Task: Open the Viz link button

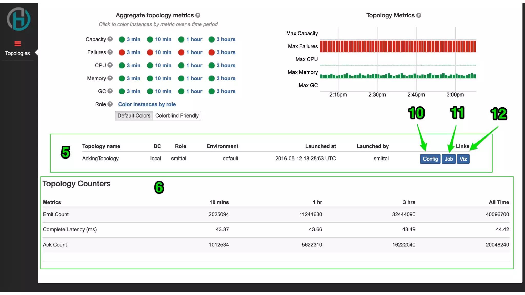Action: click(463, 159)
